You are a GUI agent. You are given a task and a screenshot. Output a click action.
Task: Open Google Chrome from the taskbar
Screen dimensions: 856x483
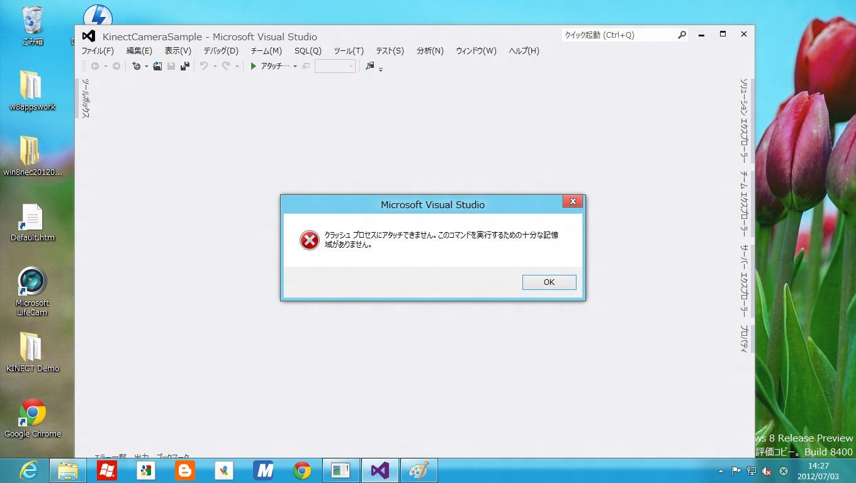pos(302,470)
